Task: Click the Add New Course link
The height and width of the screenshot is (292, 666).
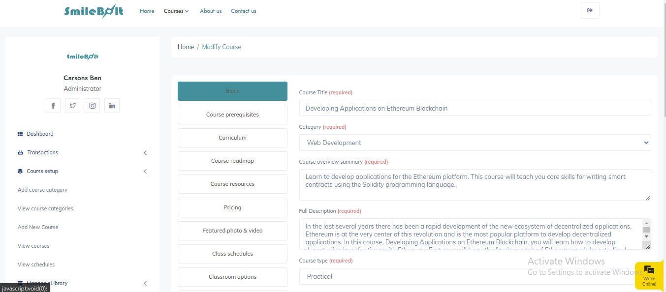Action: (38, 227)
